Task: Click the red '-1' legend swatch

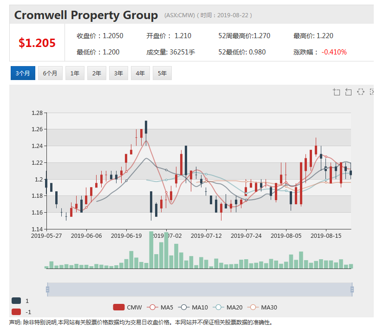Action: click(16, 310)
